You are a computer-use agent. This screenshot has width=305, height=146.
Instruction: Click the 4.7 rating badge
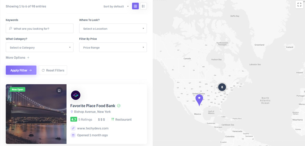click(x=74, y=119)
